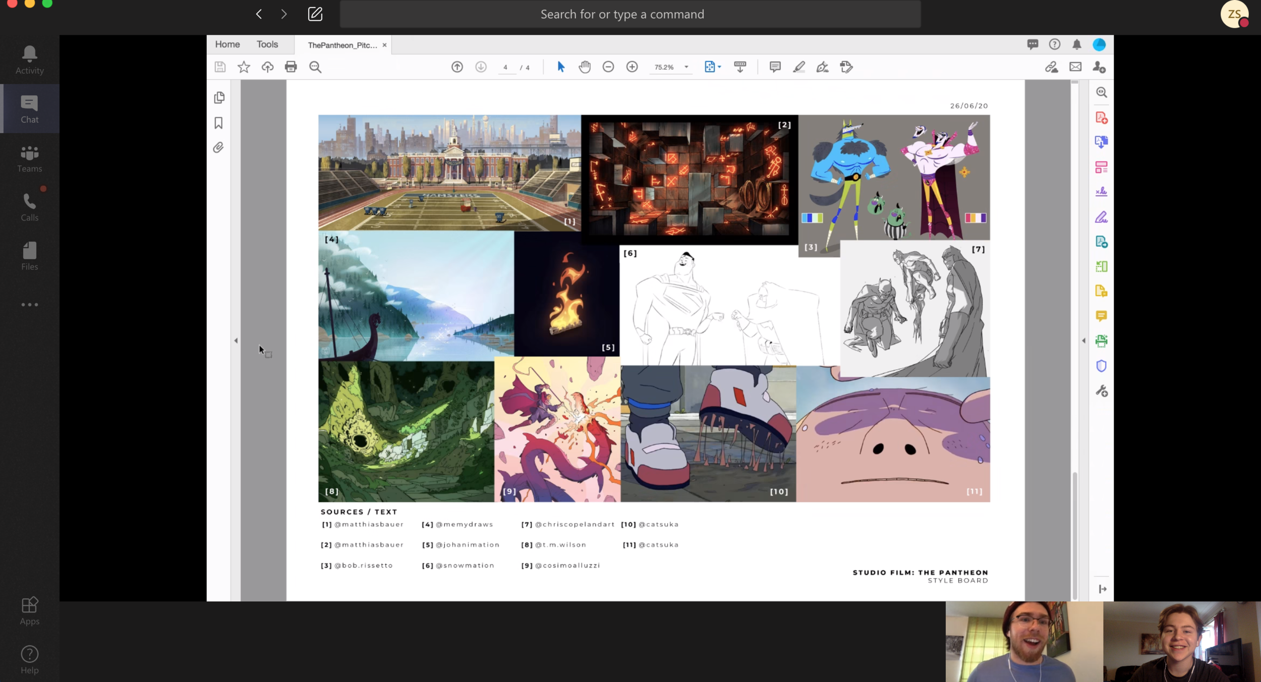Collapse the left navigation pane arrow
The width and height of the screenshot is (1261, 682).
point(236,340)
